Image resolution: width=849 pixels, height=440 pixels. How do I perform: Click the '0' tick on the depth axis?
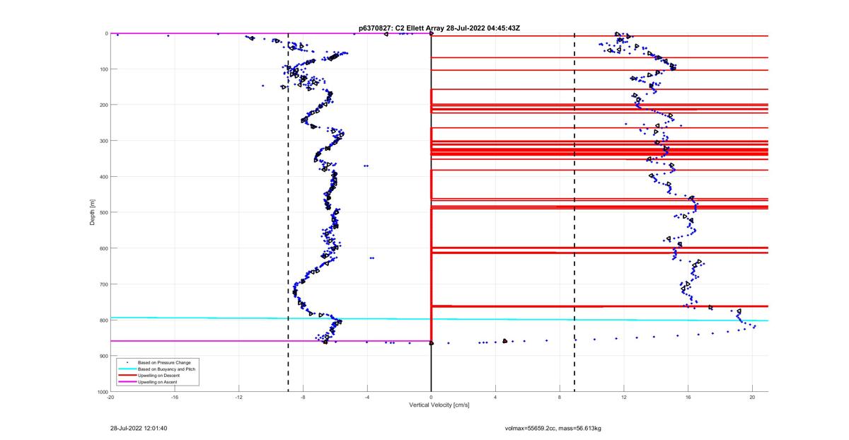point(106,33)
